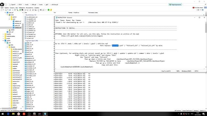Click the view mode list icon

198,10
